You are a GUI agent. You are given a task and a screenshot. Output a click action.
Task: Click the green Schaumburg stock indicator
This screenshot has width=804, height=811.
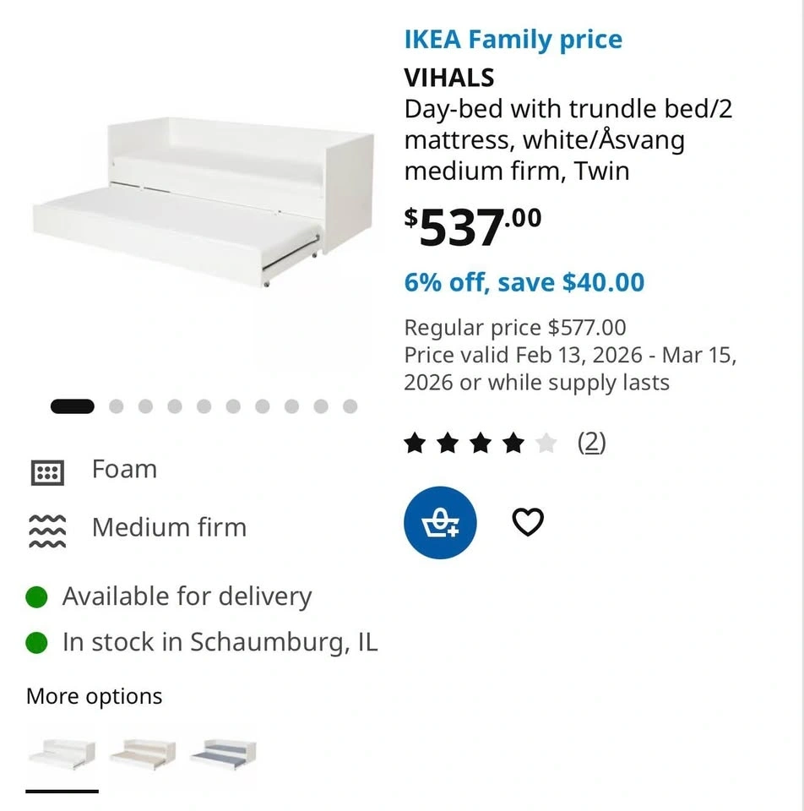36,643
